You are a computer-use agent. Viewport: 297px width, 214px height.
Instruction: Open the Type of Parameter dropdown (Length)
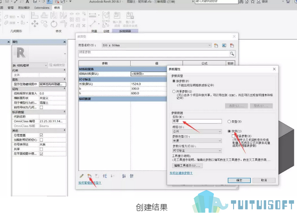(x=197, y=141)
